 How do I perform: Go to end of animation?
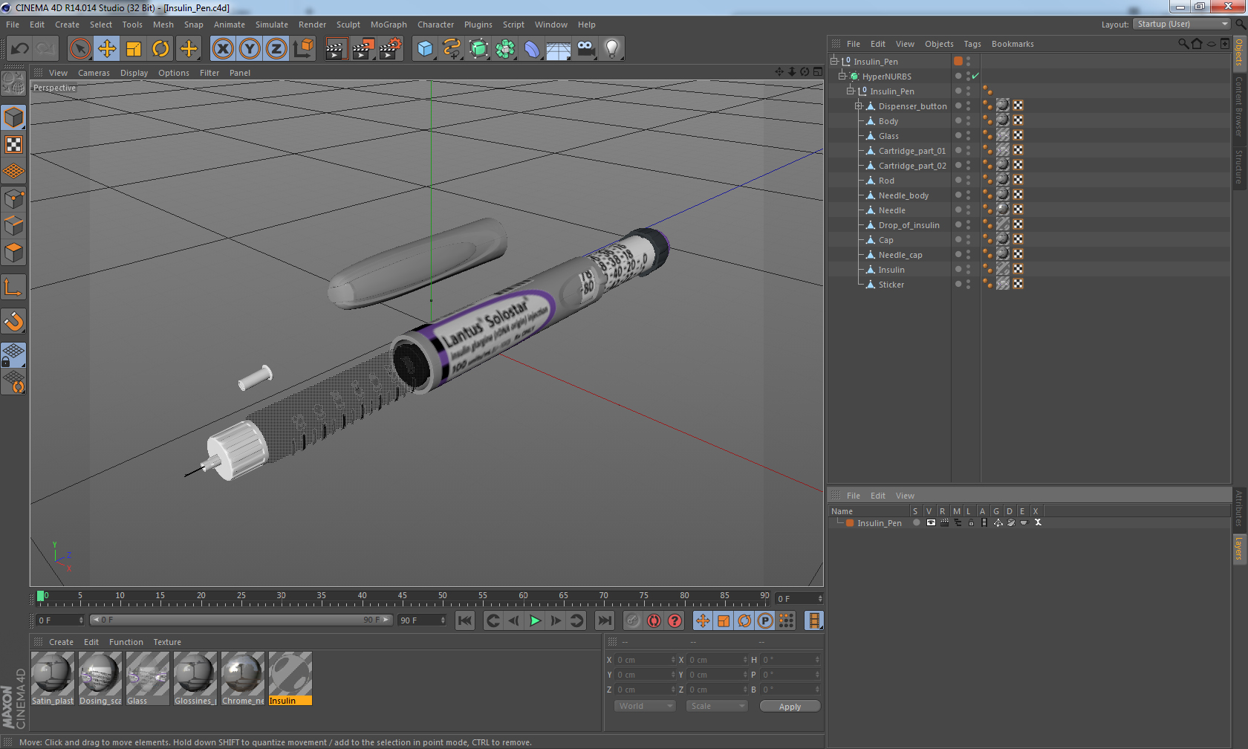tap(605, 620)
